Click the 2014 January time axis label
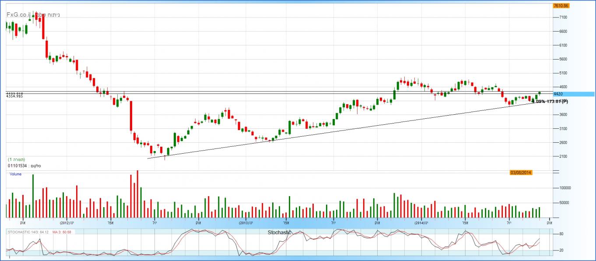Viewport: 596px width, 261px height. (x=421, y=222)
